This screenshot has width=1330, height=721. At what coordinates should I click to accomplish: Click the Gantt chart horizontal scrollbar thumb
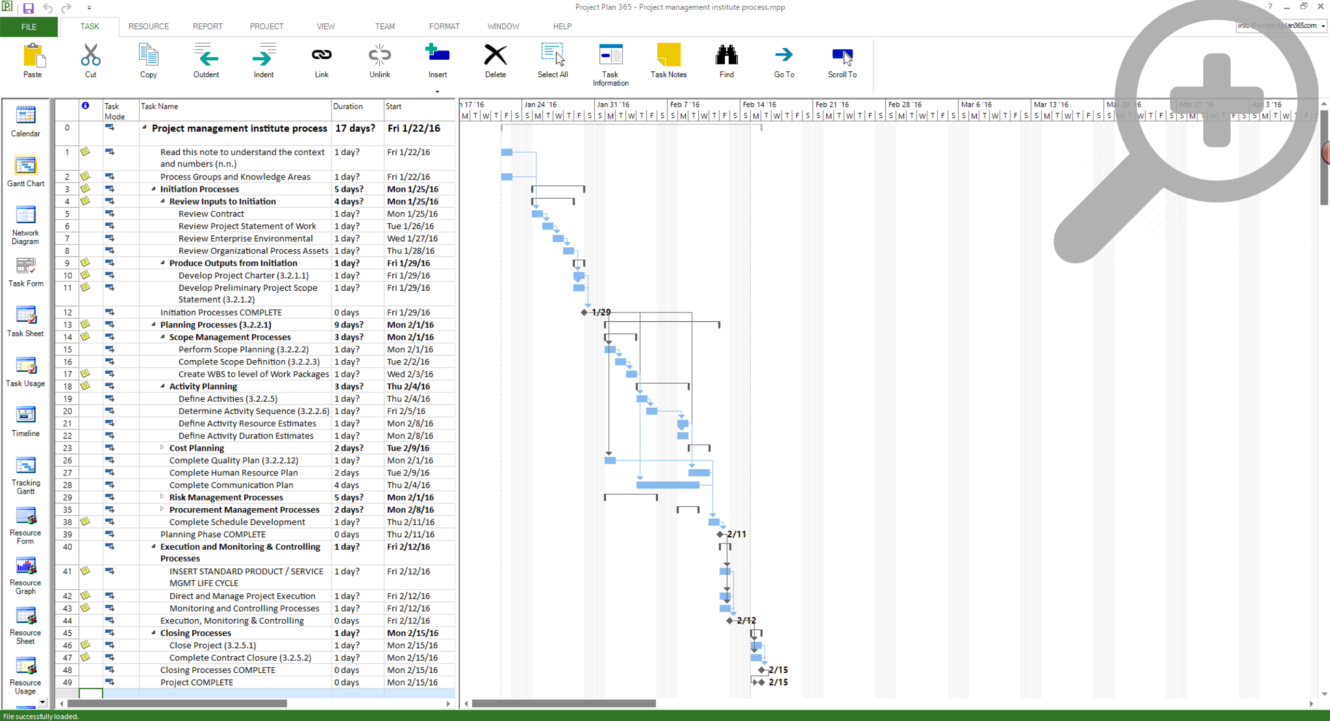click(x=564, y=704)
